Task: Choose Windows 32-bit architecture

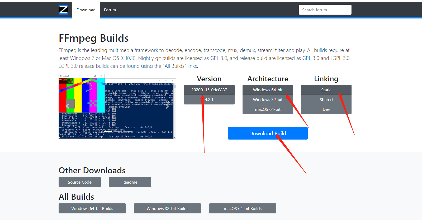Action: tap(268, 99)
